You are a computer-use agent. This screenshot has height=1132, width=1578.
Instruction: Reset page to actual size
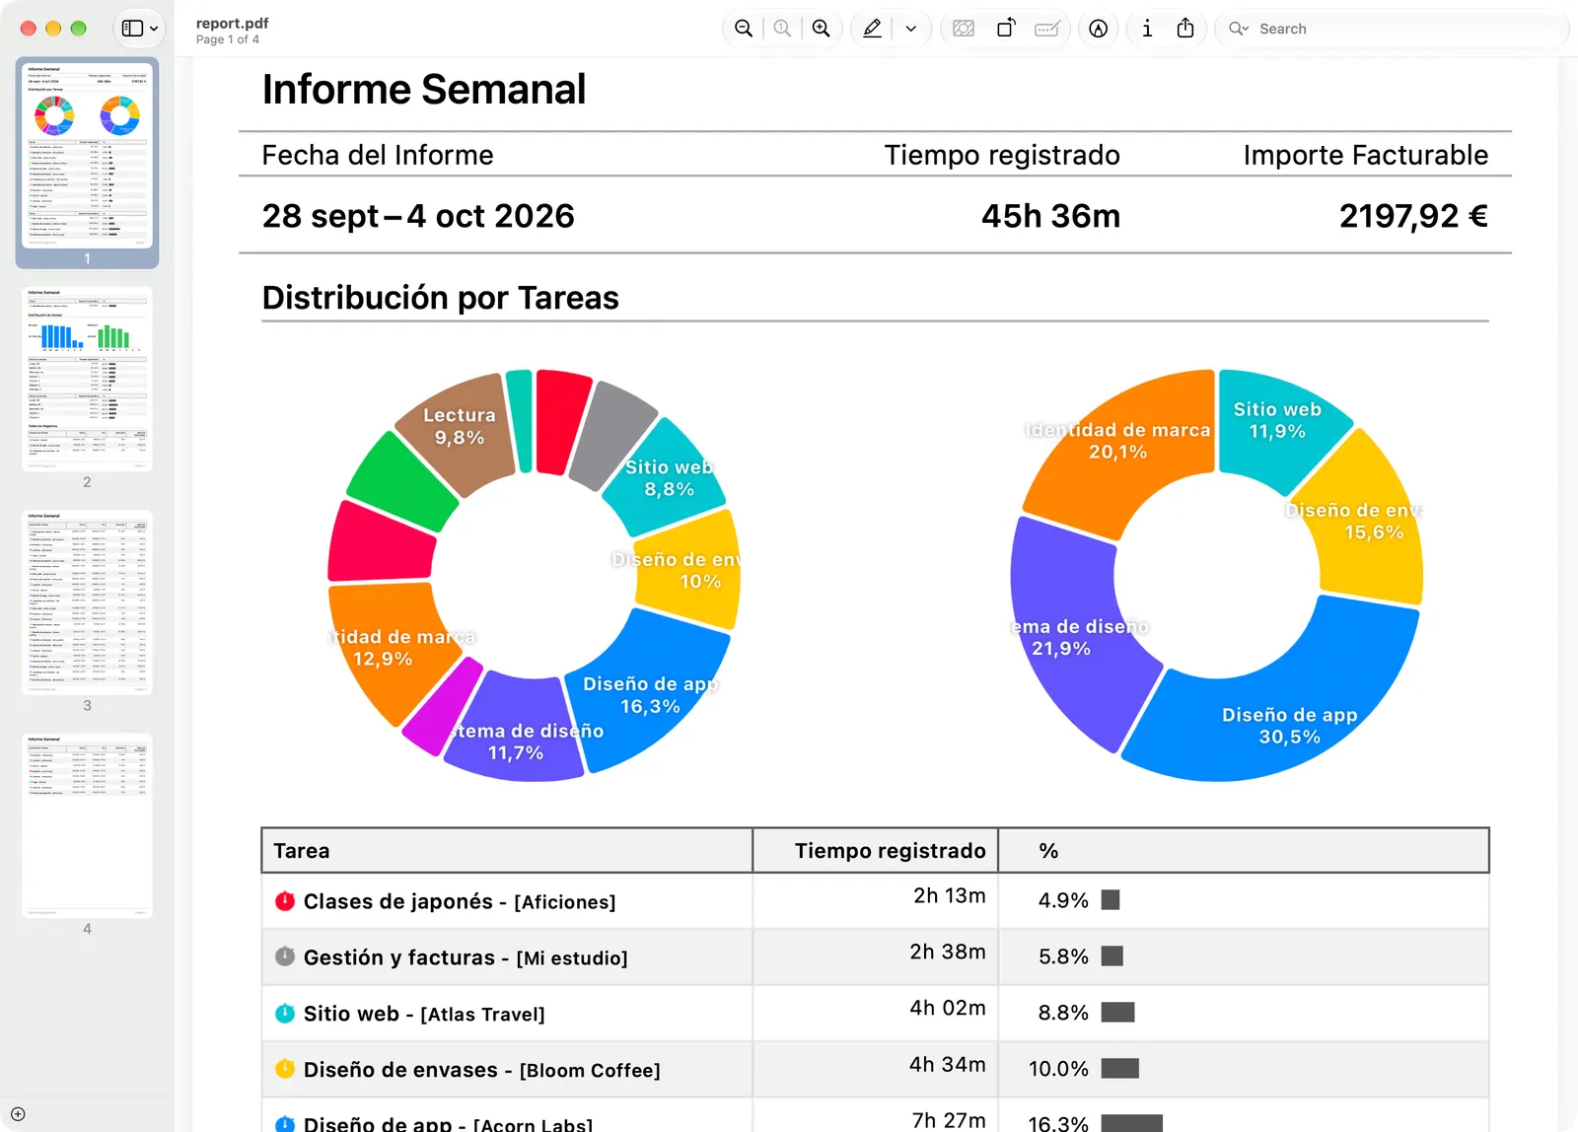click(782, 29)
